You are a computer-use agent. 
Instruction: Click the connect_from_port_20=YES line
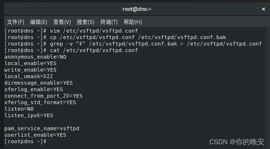pos(43,96)
